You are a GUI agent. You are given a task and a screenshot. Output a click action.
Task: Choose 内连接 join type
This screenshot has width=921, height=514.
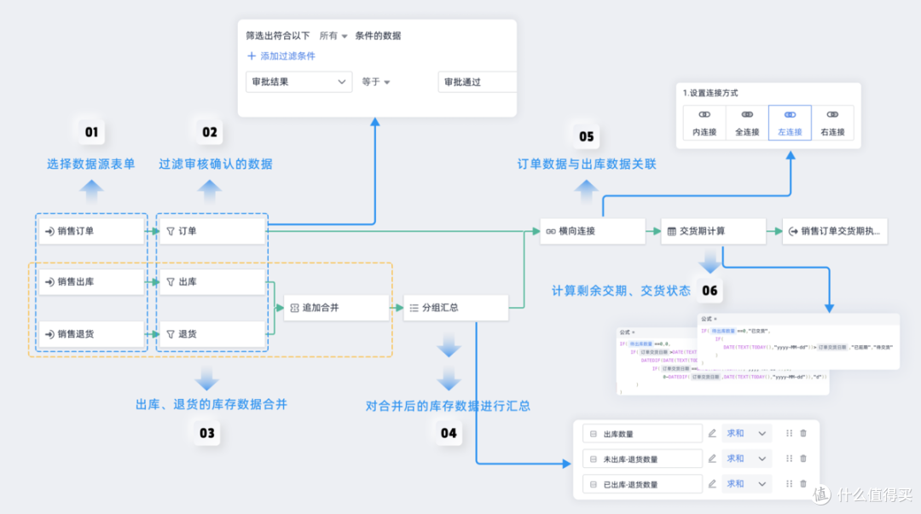point(704,123)
